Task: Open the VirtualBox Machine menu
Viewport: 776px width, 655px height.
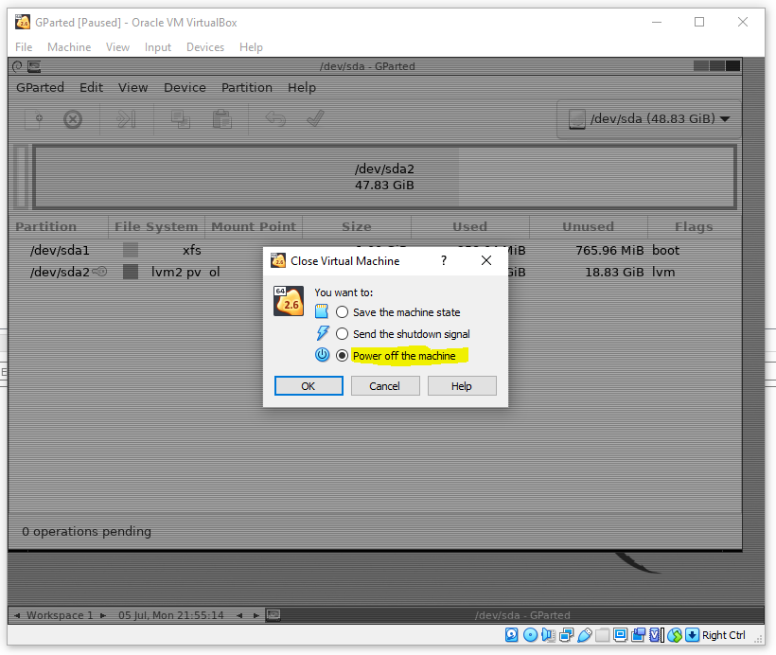Action: click(69, 47)
